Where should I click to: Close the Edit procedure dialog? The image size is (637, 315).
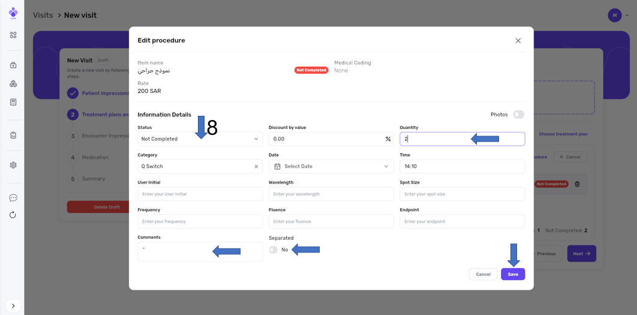tap(518, 41)
